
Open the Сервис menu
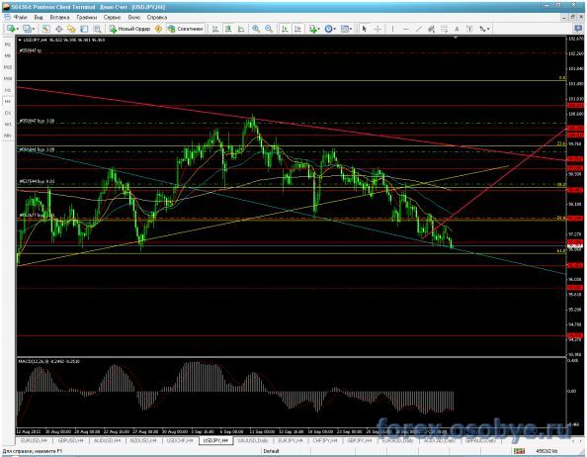[x=112, y=17]
